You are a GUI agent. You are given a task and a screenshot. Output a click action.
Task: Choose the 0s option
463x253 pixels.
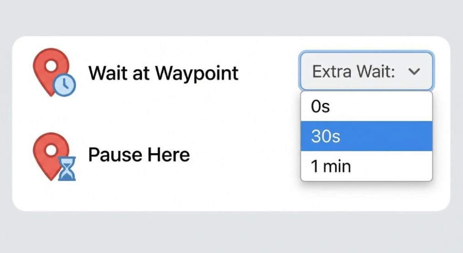point(366,107)
